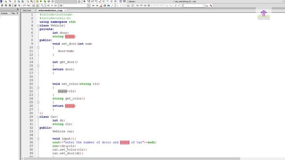Click the Paste icon in toolbar
The width and height of the screenshot is (285, 160).
[23, 1]
